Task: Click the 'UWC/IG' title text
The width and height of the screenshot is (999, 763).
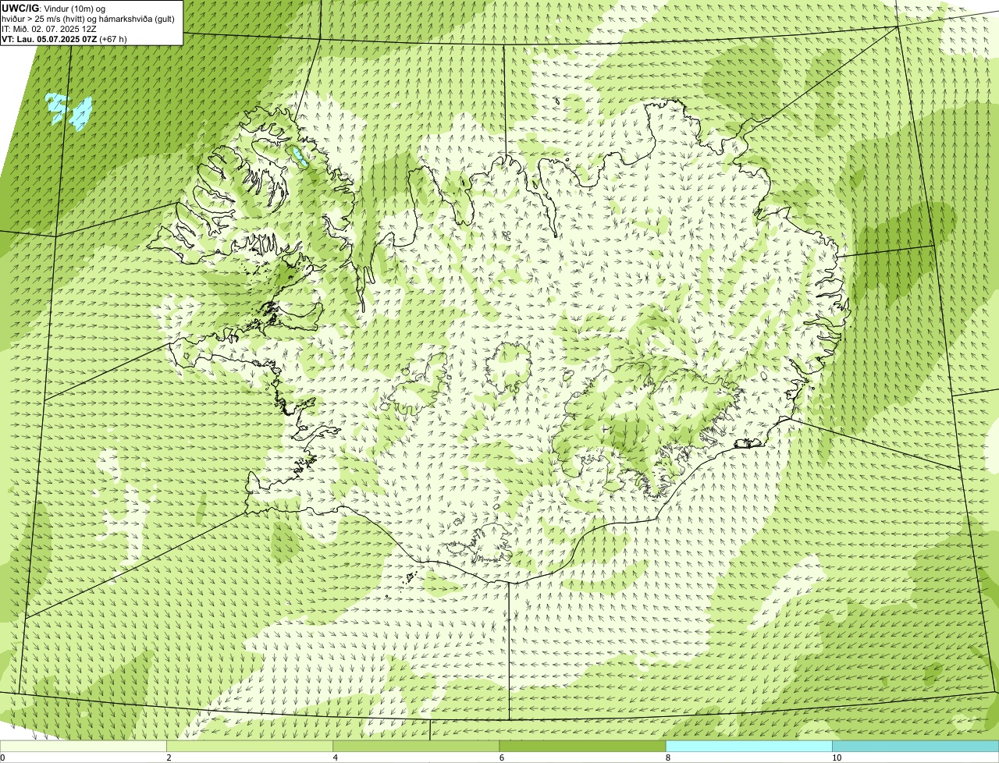Action: click(20, 8)
